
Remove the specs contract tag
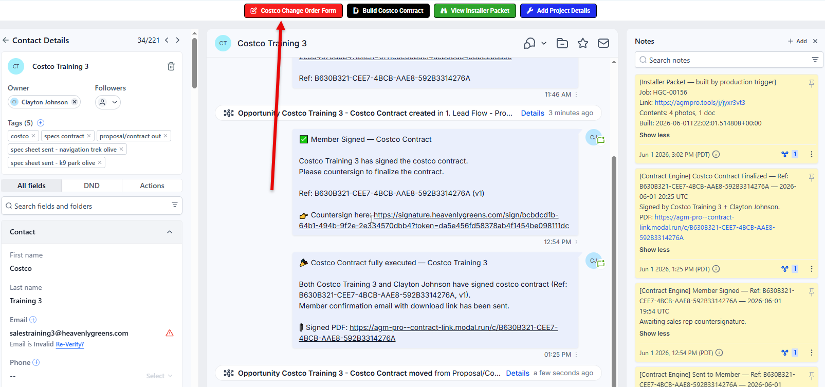tap(89, 136)
